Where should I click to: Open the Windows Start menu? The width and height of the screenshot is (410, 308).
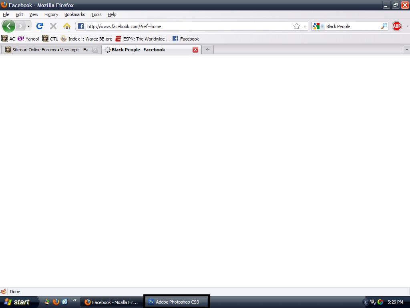(x=18, y=302)
